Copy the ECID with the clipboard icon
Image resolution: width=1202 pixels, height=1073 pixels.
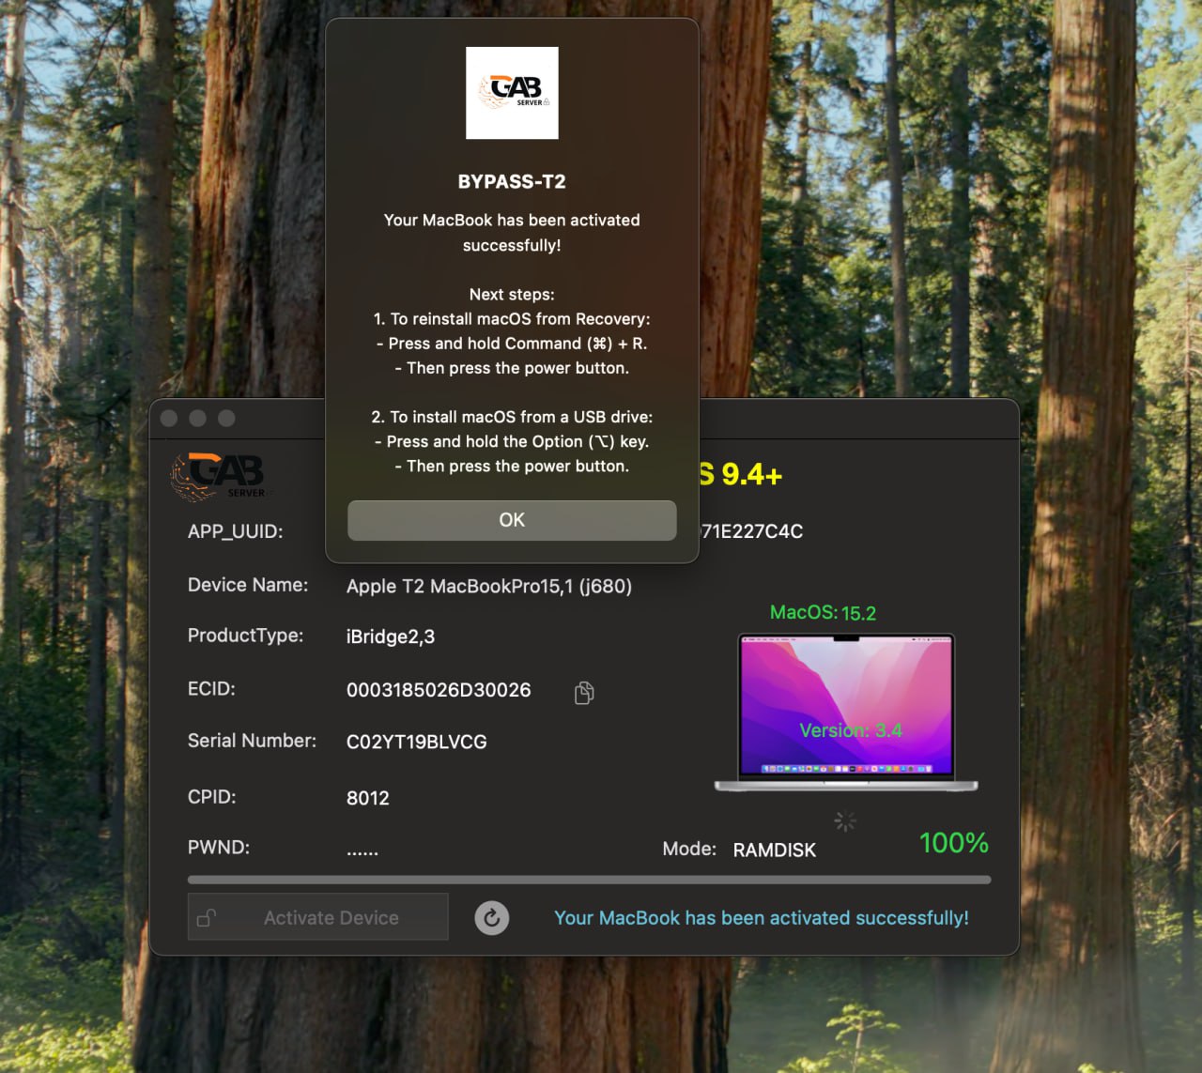click(584, 693)
